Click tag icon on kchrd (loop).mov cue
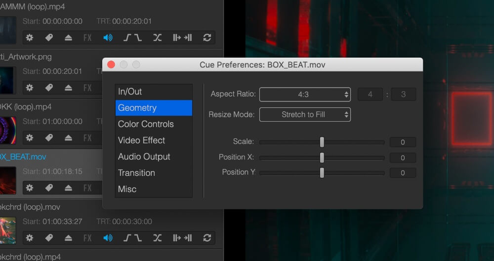 pos(49,238)
